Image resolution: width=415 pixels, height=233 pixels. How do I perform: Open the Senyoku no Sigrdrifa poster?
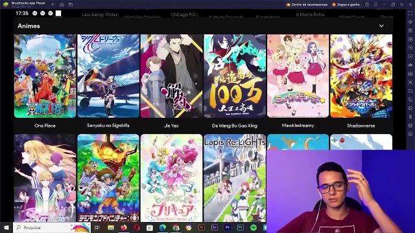pos(108,76)
